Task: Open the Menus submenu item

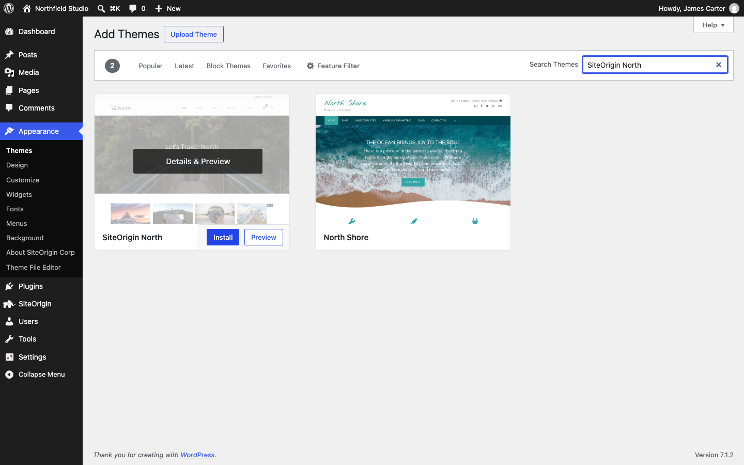Action: coord(17,223)
